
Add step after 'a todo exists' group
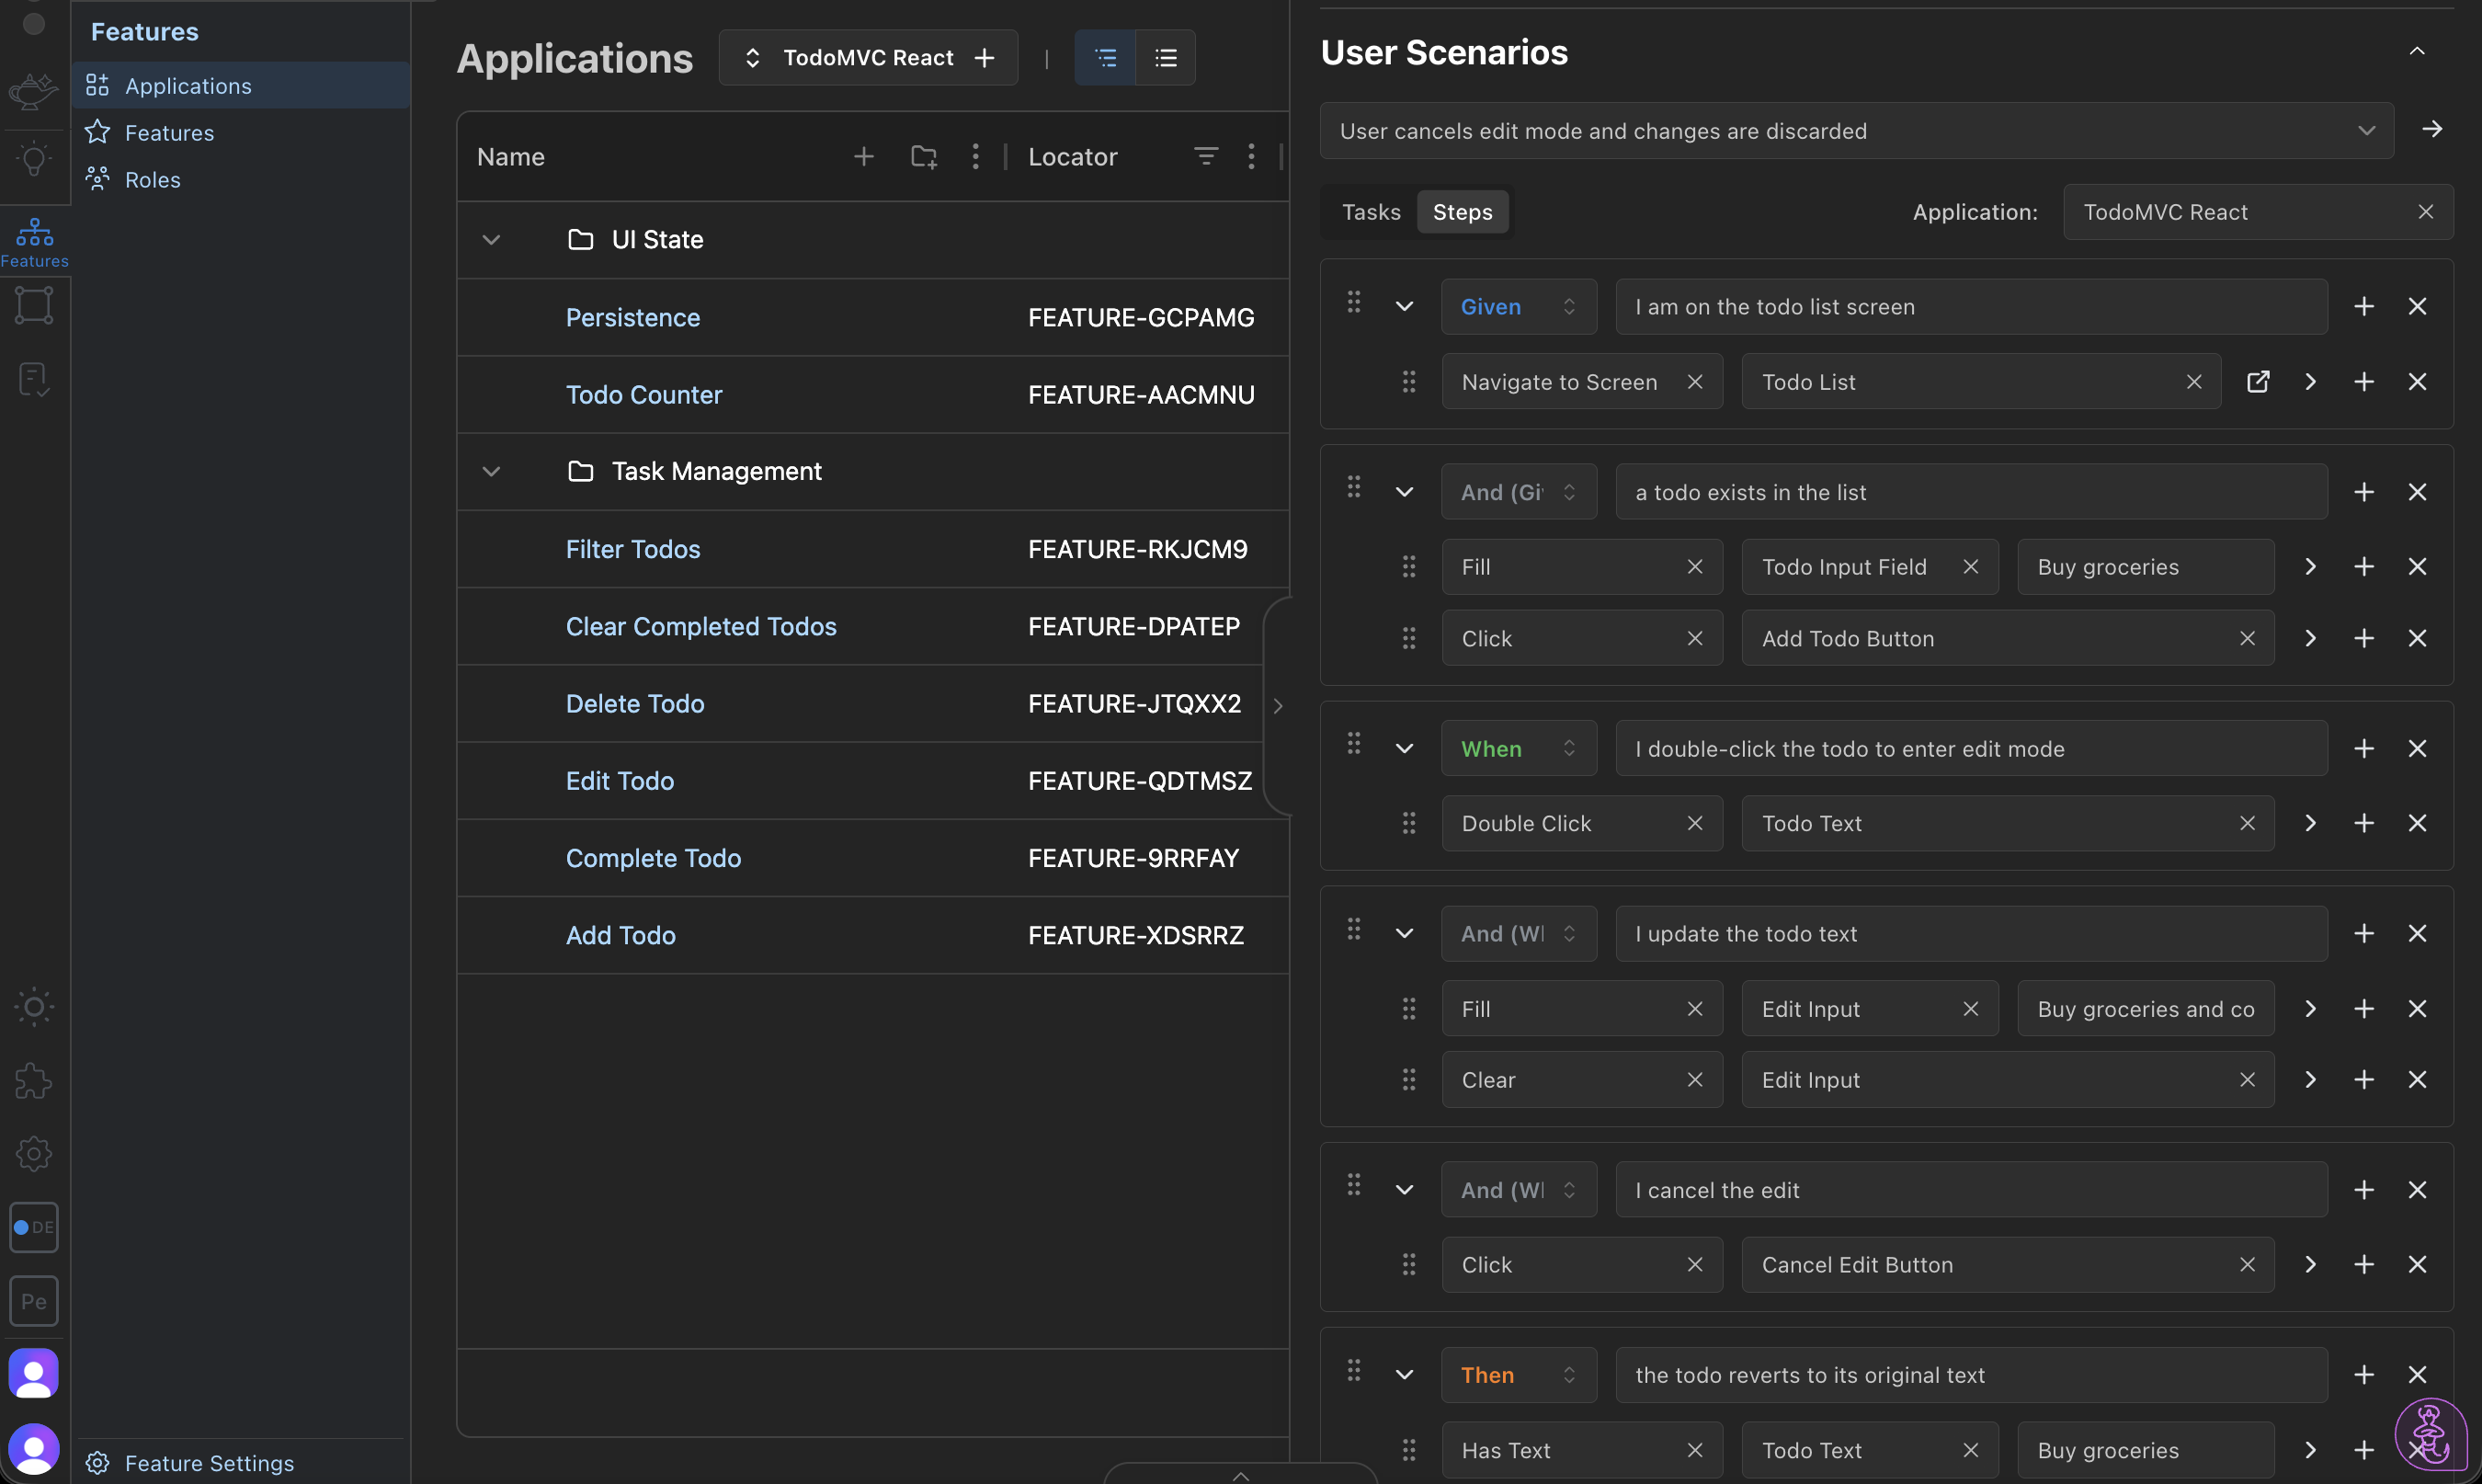click(2363, 492)
